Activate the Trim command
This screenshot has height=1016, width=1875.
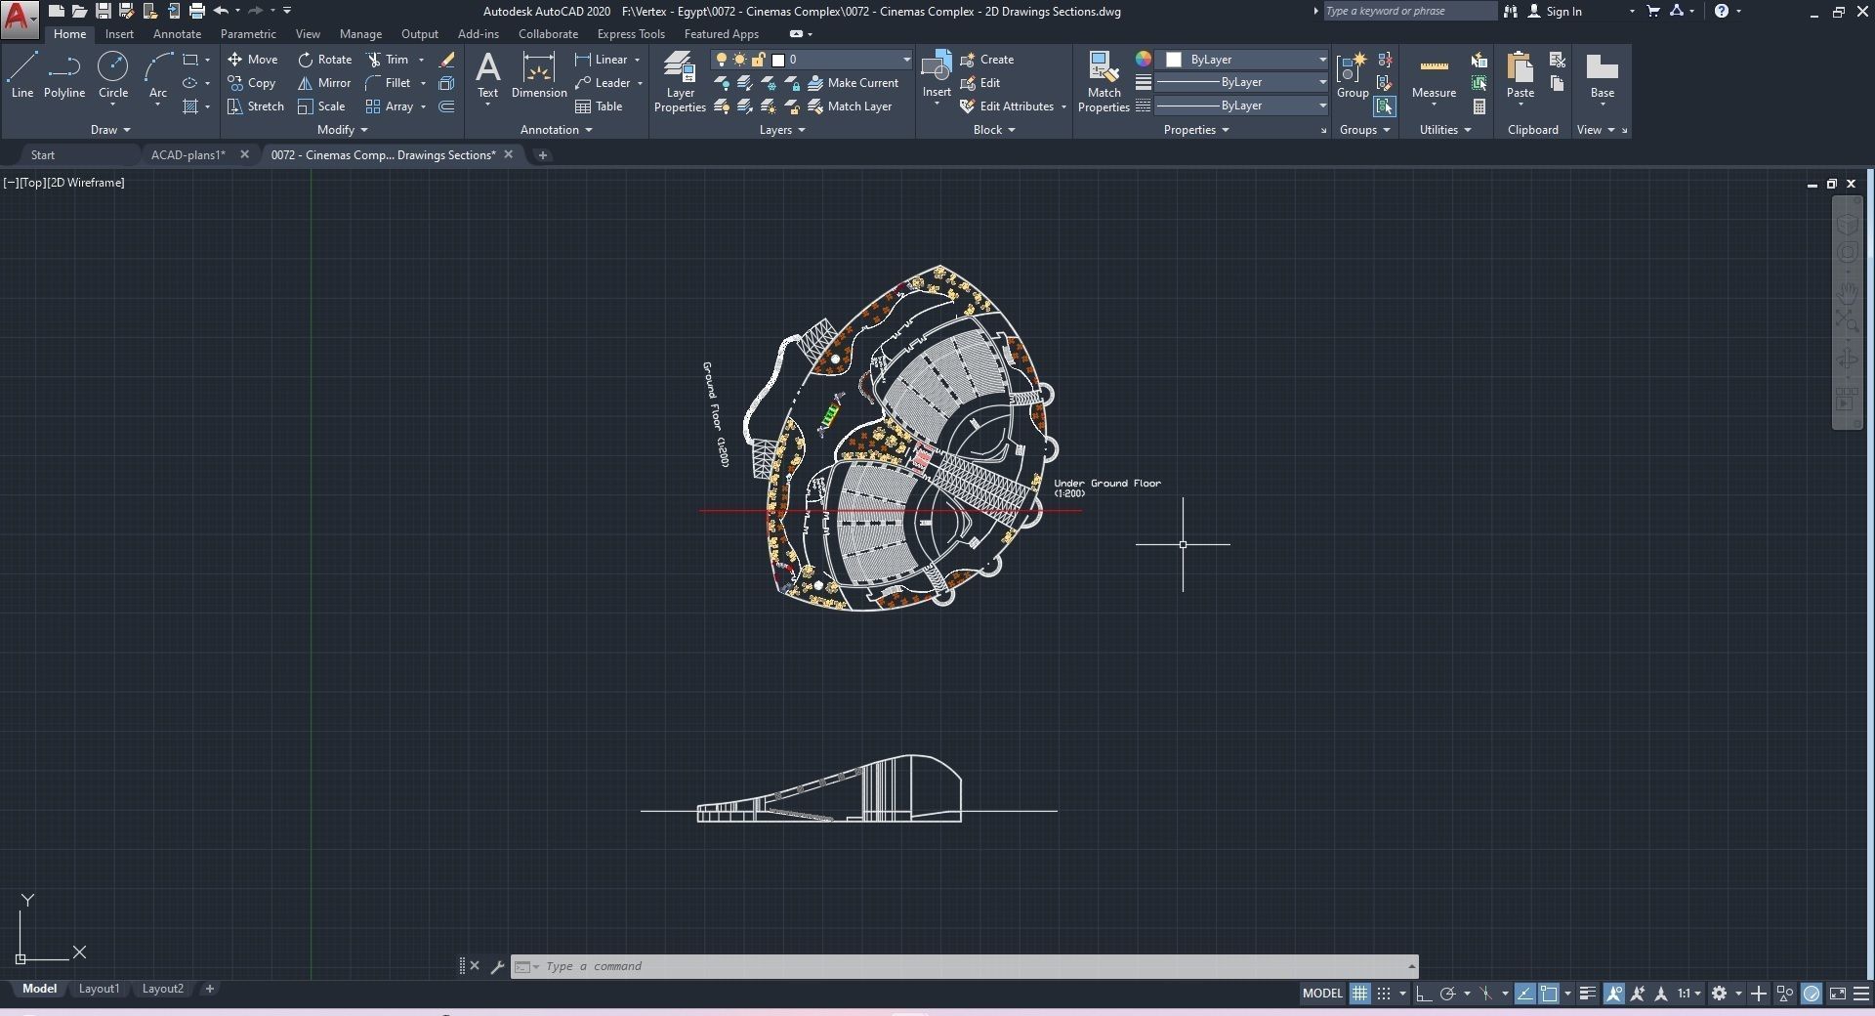[x=388, y=60]
